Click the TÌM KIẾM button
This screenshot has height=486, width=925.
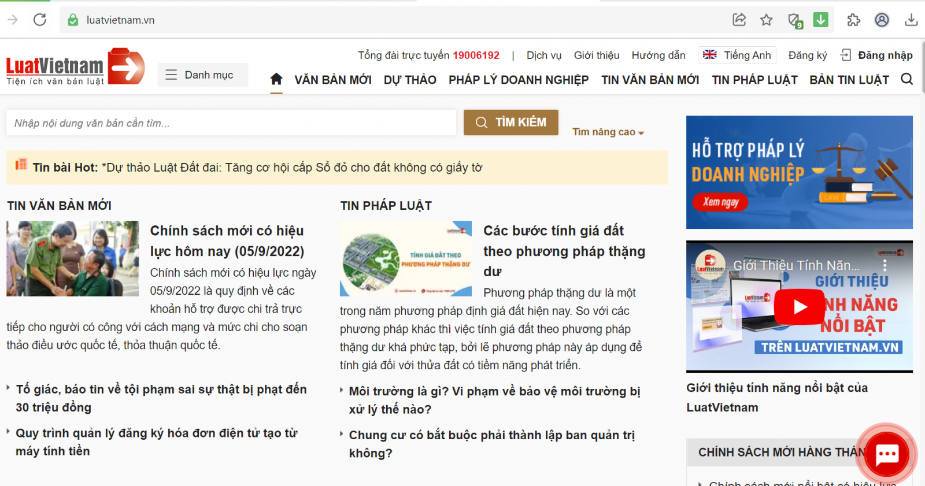tap(511, 123)
